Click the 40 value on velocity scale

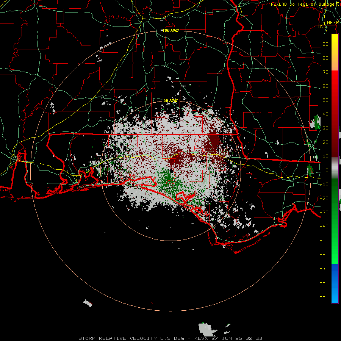click(x=325, y=114)
